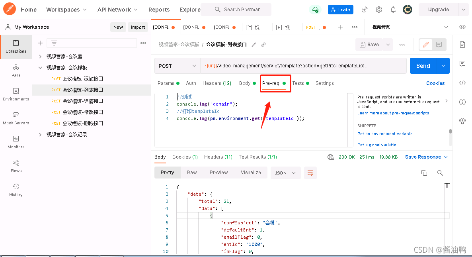Click network globe icon in response

331,157
